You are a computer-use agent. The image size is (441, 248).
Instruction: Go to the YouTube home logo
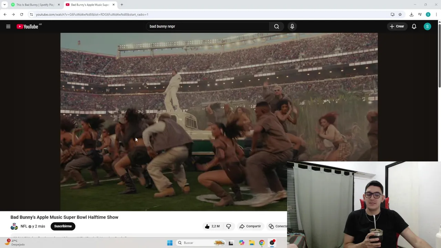[x=27, y=27]
